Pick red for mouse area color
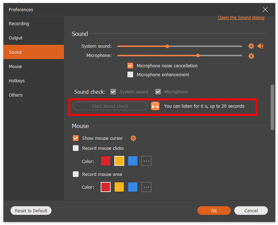Screen dimensions: 278x225 106,187
